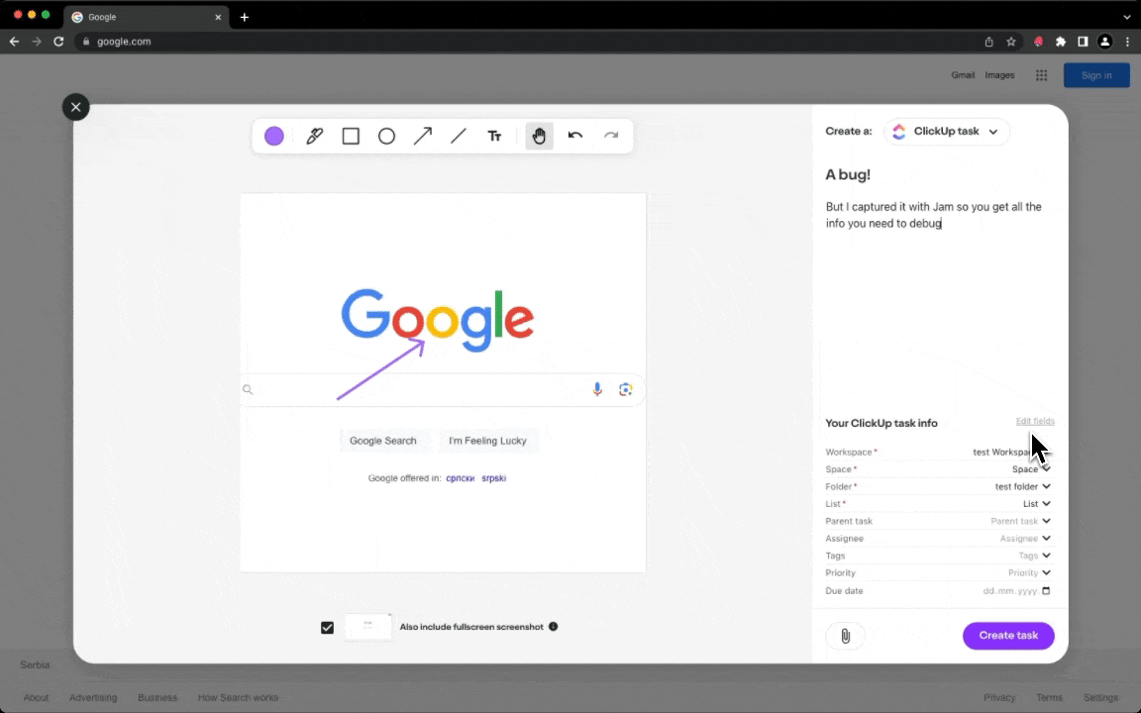Screen dimensions: 1141x713
Task: Open How Search works link
Action: coord(238,698)
